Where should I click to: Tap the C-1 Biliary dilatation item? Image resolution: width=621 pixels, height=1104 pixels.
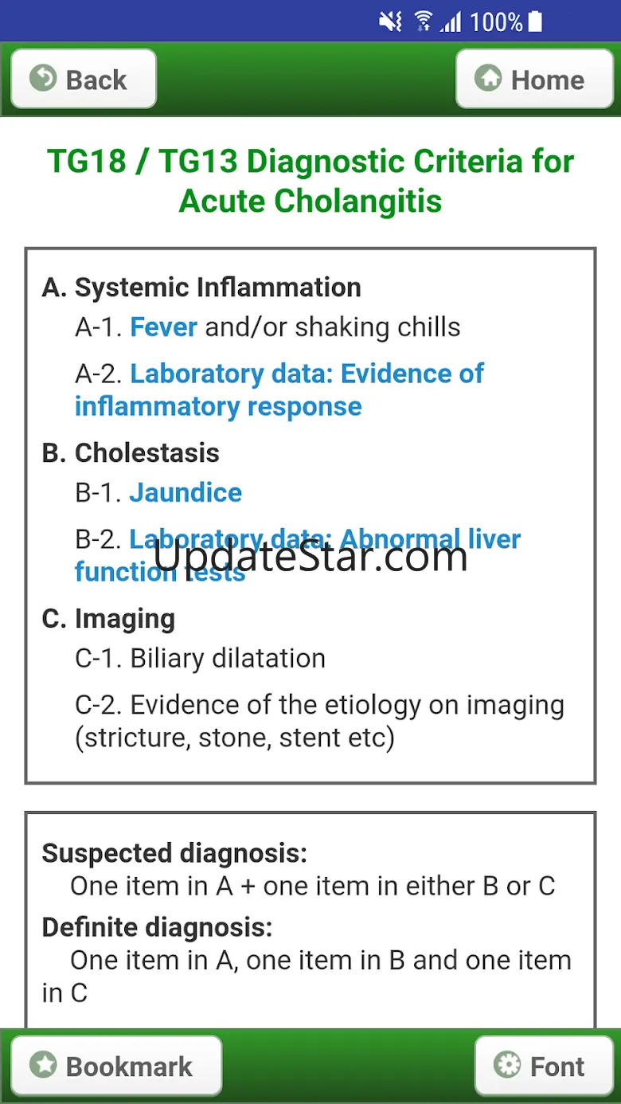[x=201, y=658]
